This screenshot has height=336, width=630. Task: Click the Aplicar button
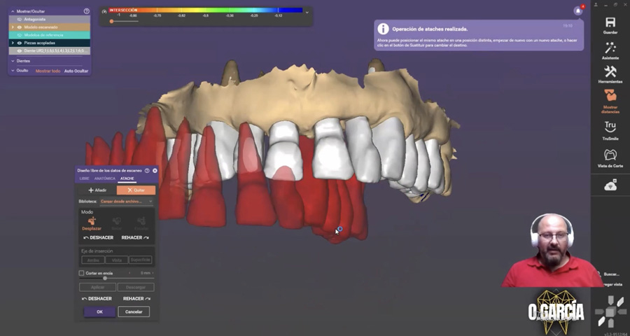point(97,288)
